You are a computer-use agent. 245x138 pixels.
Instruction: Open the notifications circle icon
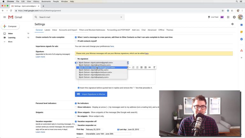tap(234, 17)
